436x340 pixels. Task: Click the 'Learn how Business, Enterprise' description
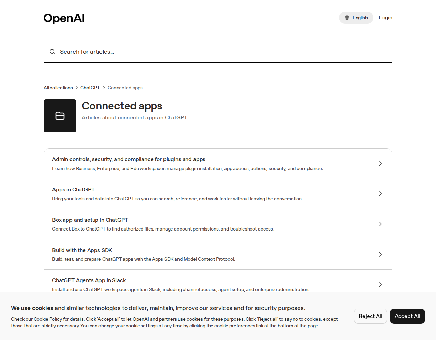pyautogui.click(x=187, y=168)
